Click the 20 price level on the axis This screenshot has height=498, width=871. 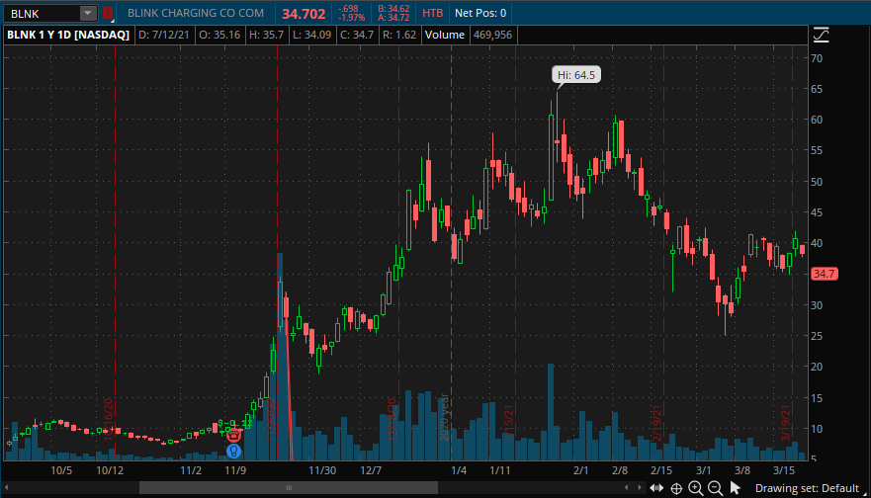click(x=817, y=367)
